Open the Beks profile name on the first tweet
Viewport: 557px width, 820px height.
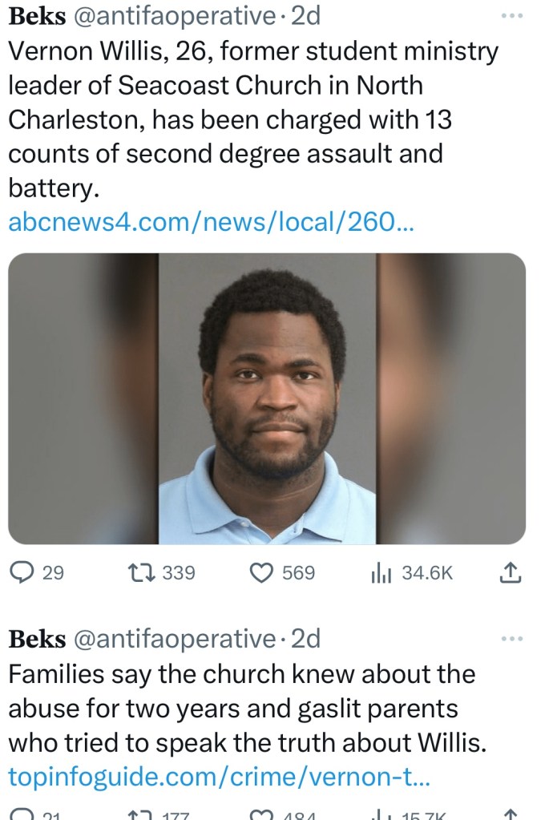pyautogui.click(x=37, y=16)
